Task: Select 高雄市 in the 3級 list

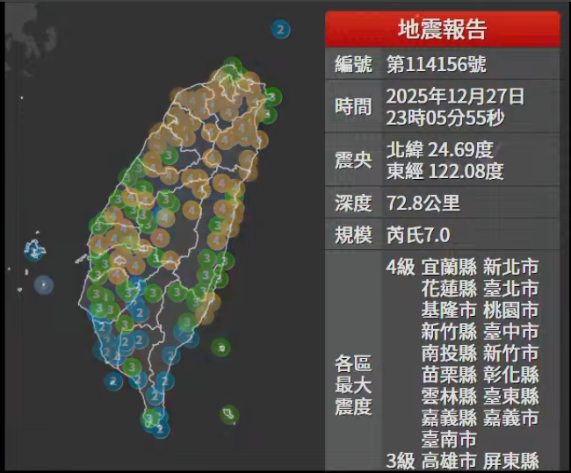Action: pyautogui.click(x=449, y=460)
